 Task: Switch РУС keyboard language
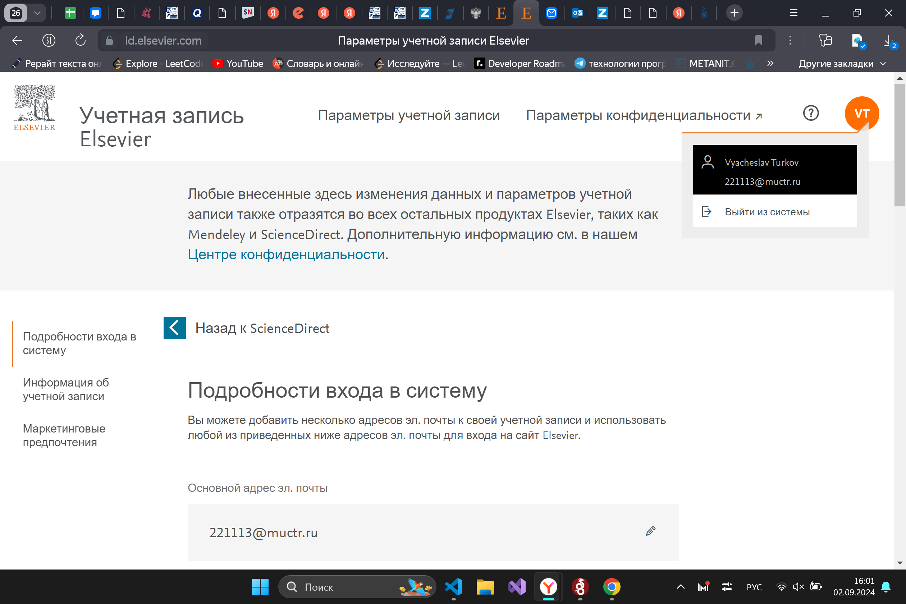tap(754, 587)
